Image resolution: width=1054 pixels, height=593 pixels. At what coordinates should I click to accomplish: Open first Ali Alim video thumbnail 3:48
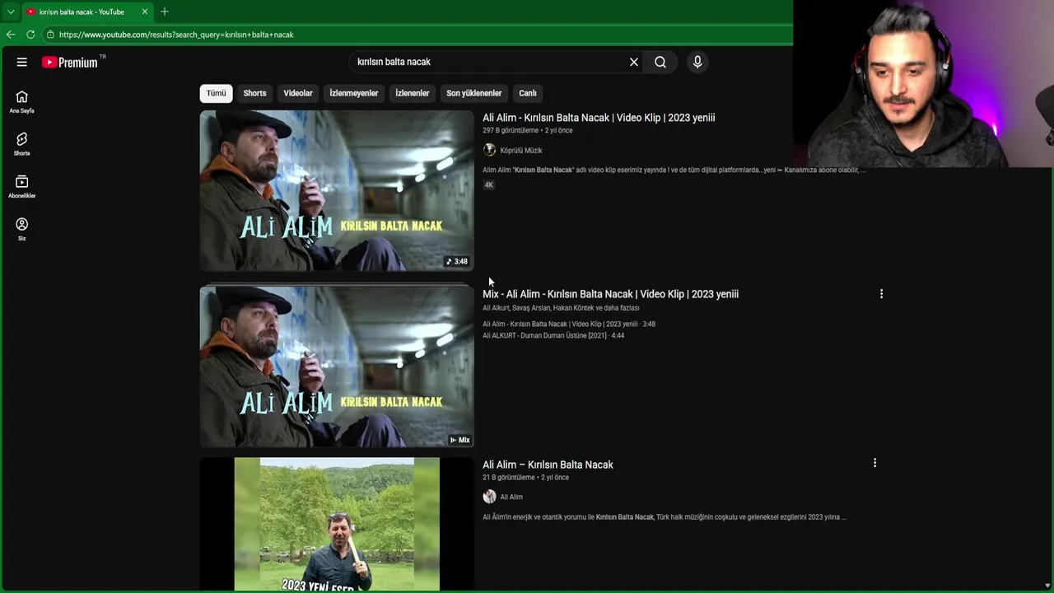[x=337, y=191]
